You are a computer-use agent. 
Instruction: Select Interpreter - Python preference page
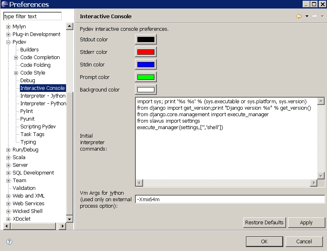43,104
